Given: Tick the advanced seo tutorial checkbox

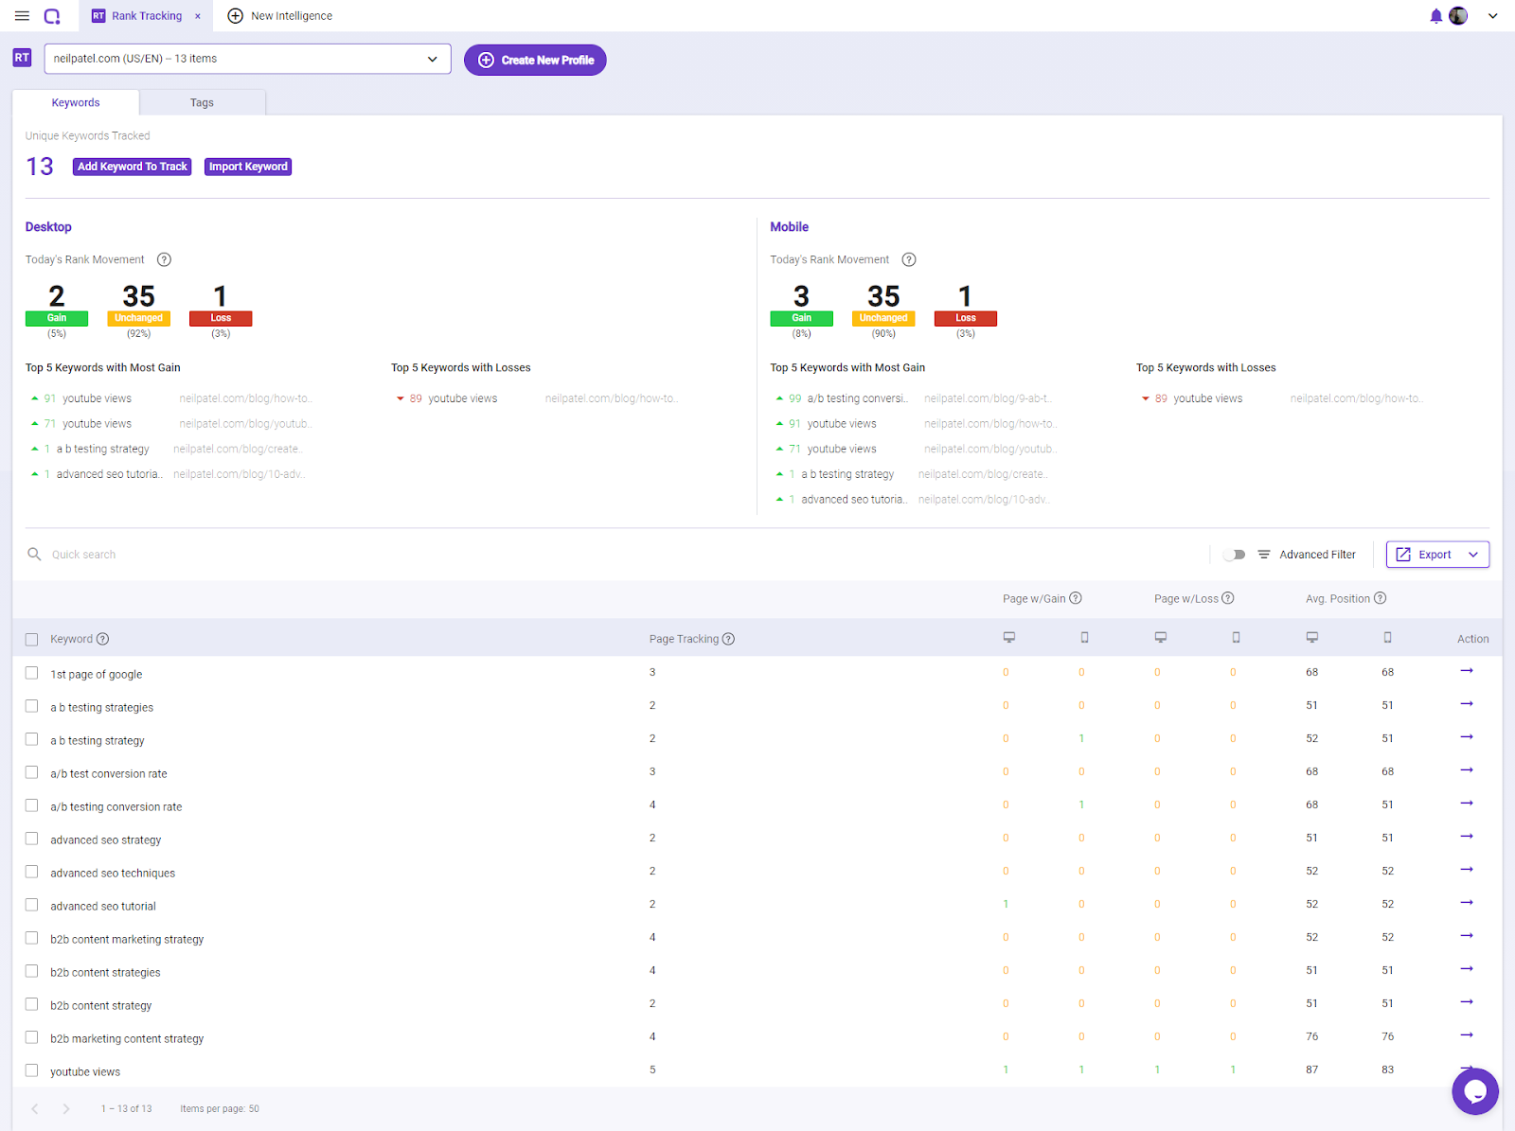Looking at the screenshot, I should (x=31, y=905).
